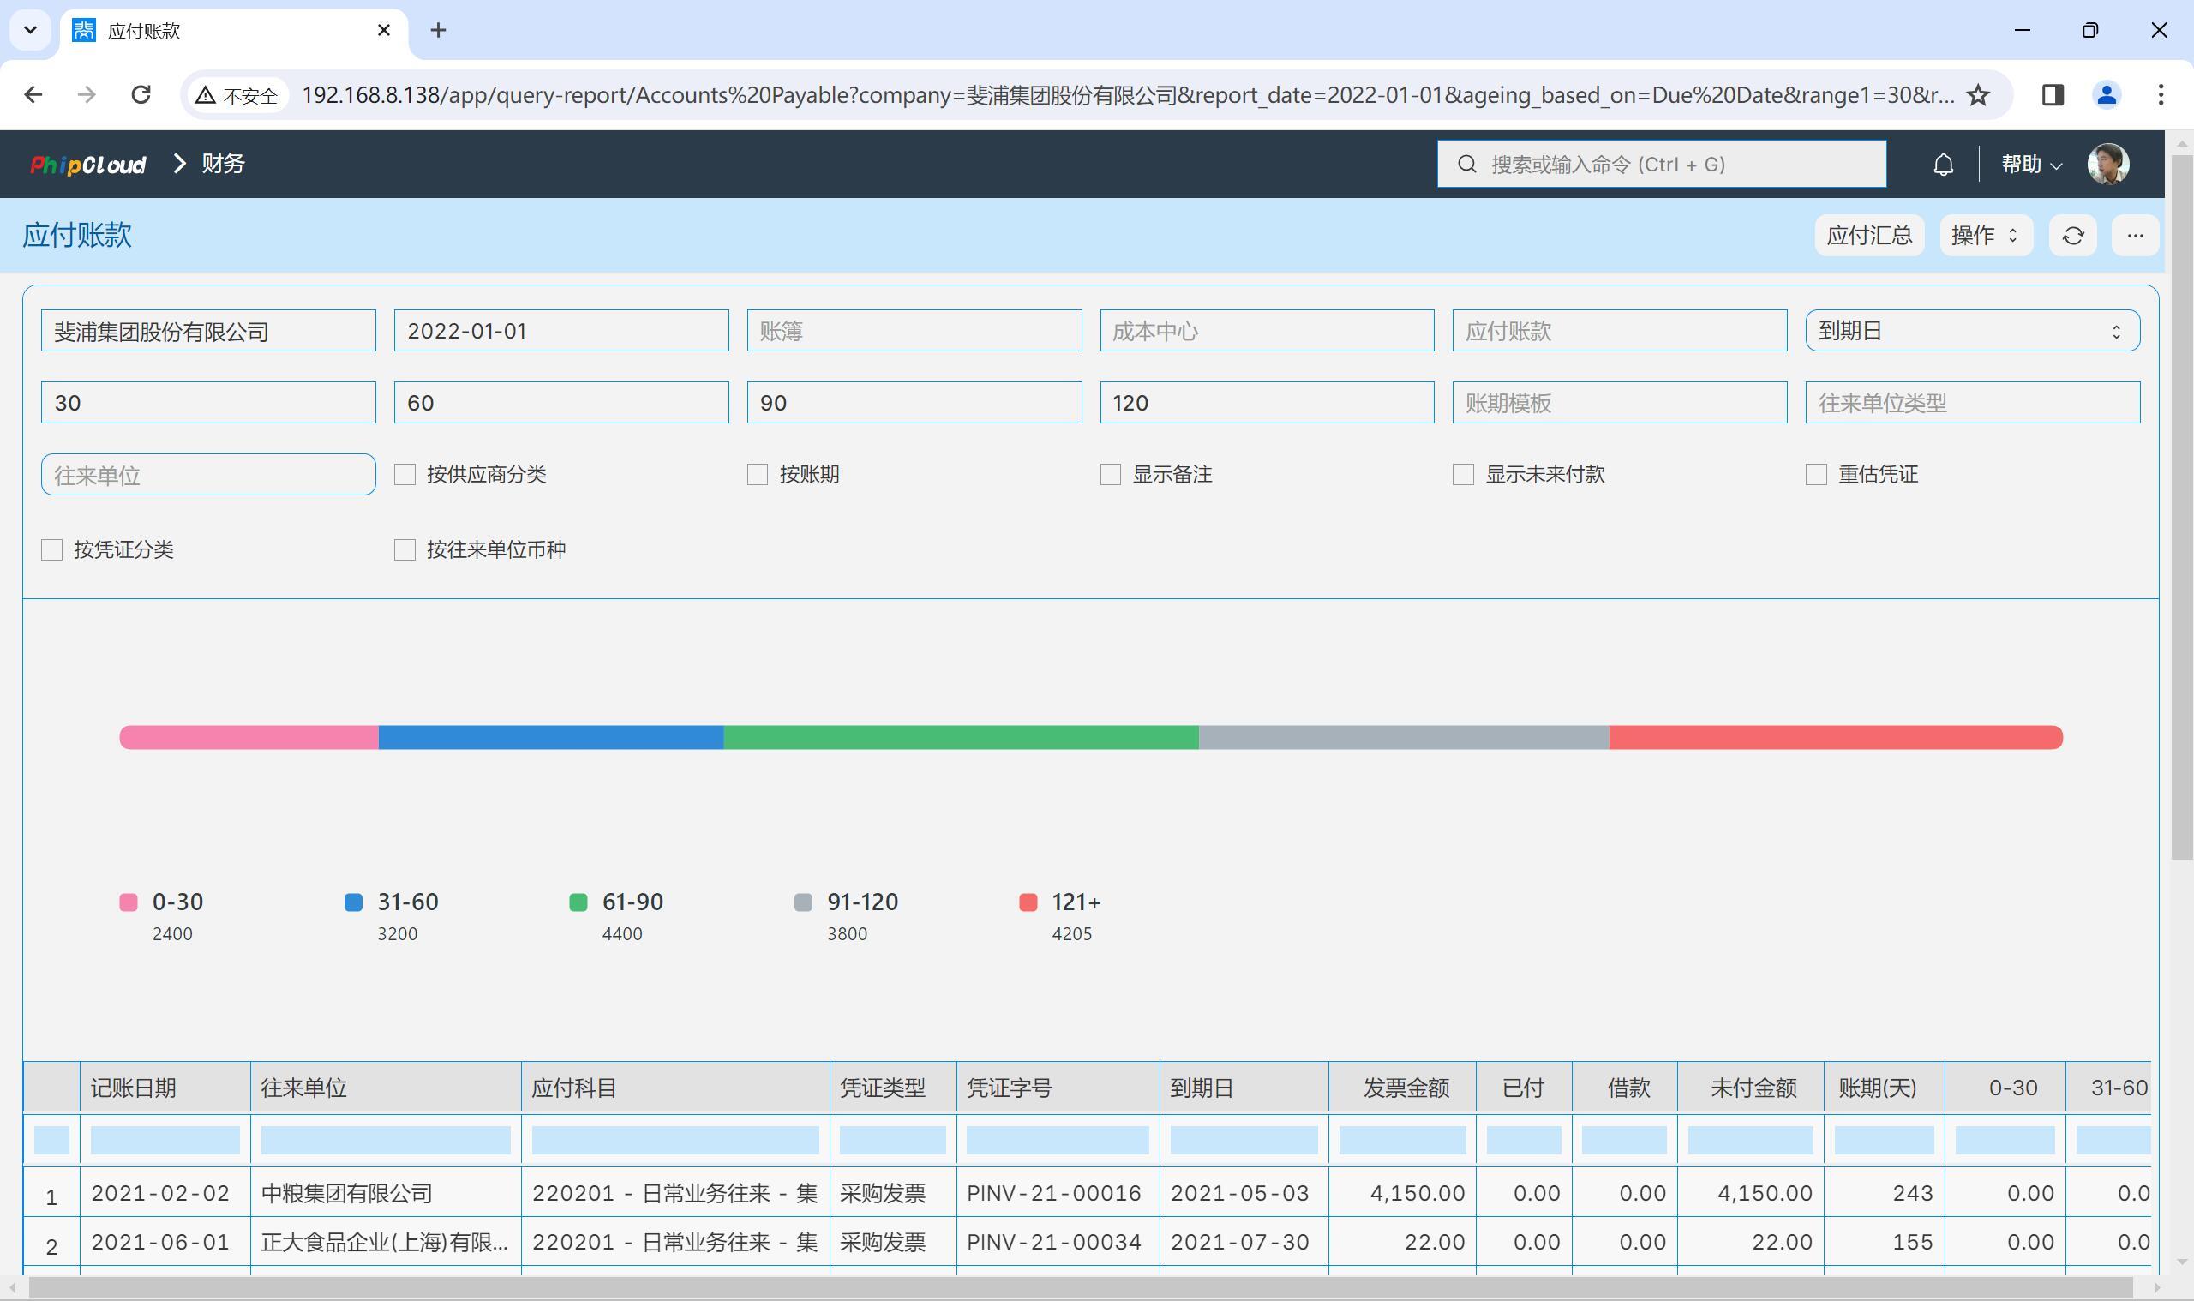Toggle 按凭证分类 checkbox
The width and height of the screenshot is (2194, 1301).
51,549
